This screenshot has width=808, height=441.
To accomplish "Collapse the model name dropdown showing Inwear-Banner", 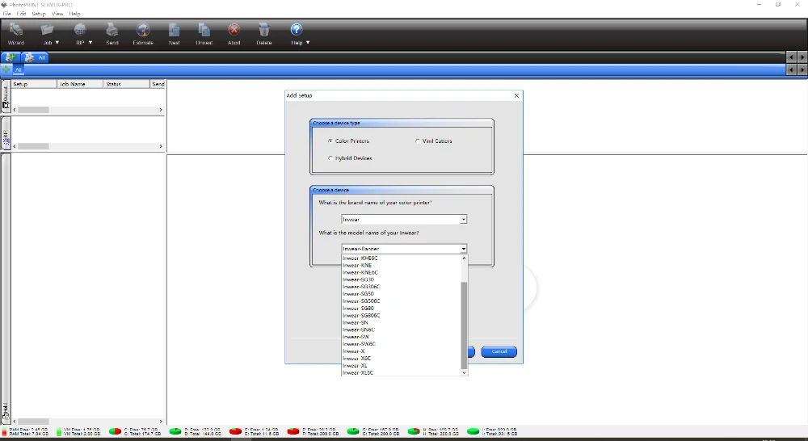I will 463,249.
